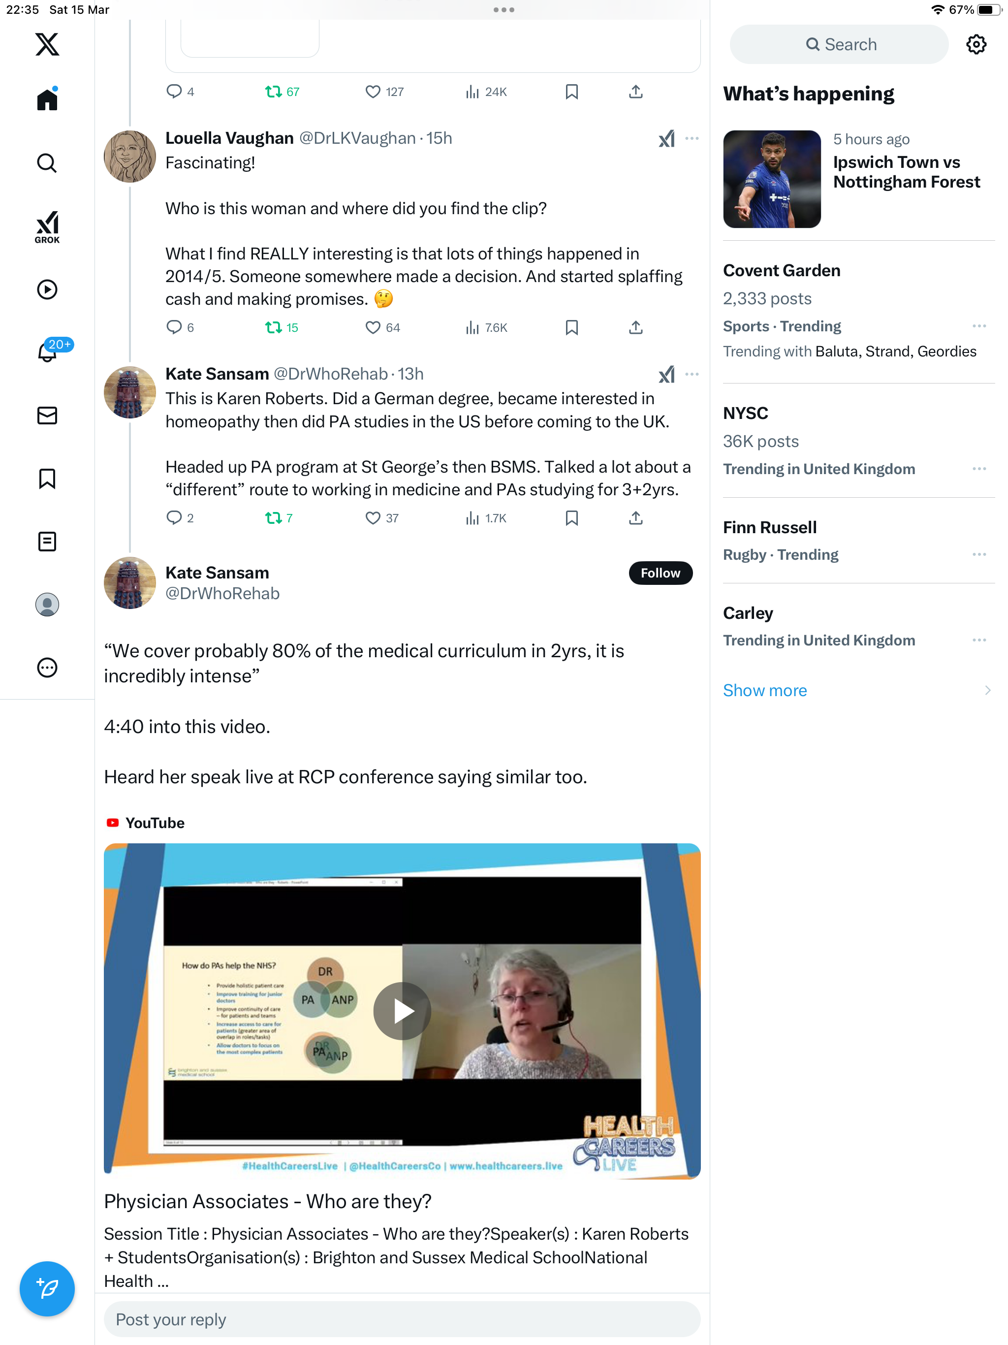Go to Home tab in sidebar
The image size is (1008, 1345).
coord(47,99)
